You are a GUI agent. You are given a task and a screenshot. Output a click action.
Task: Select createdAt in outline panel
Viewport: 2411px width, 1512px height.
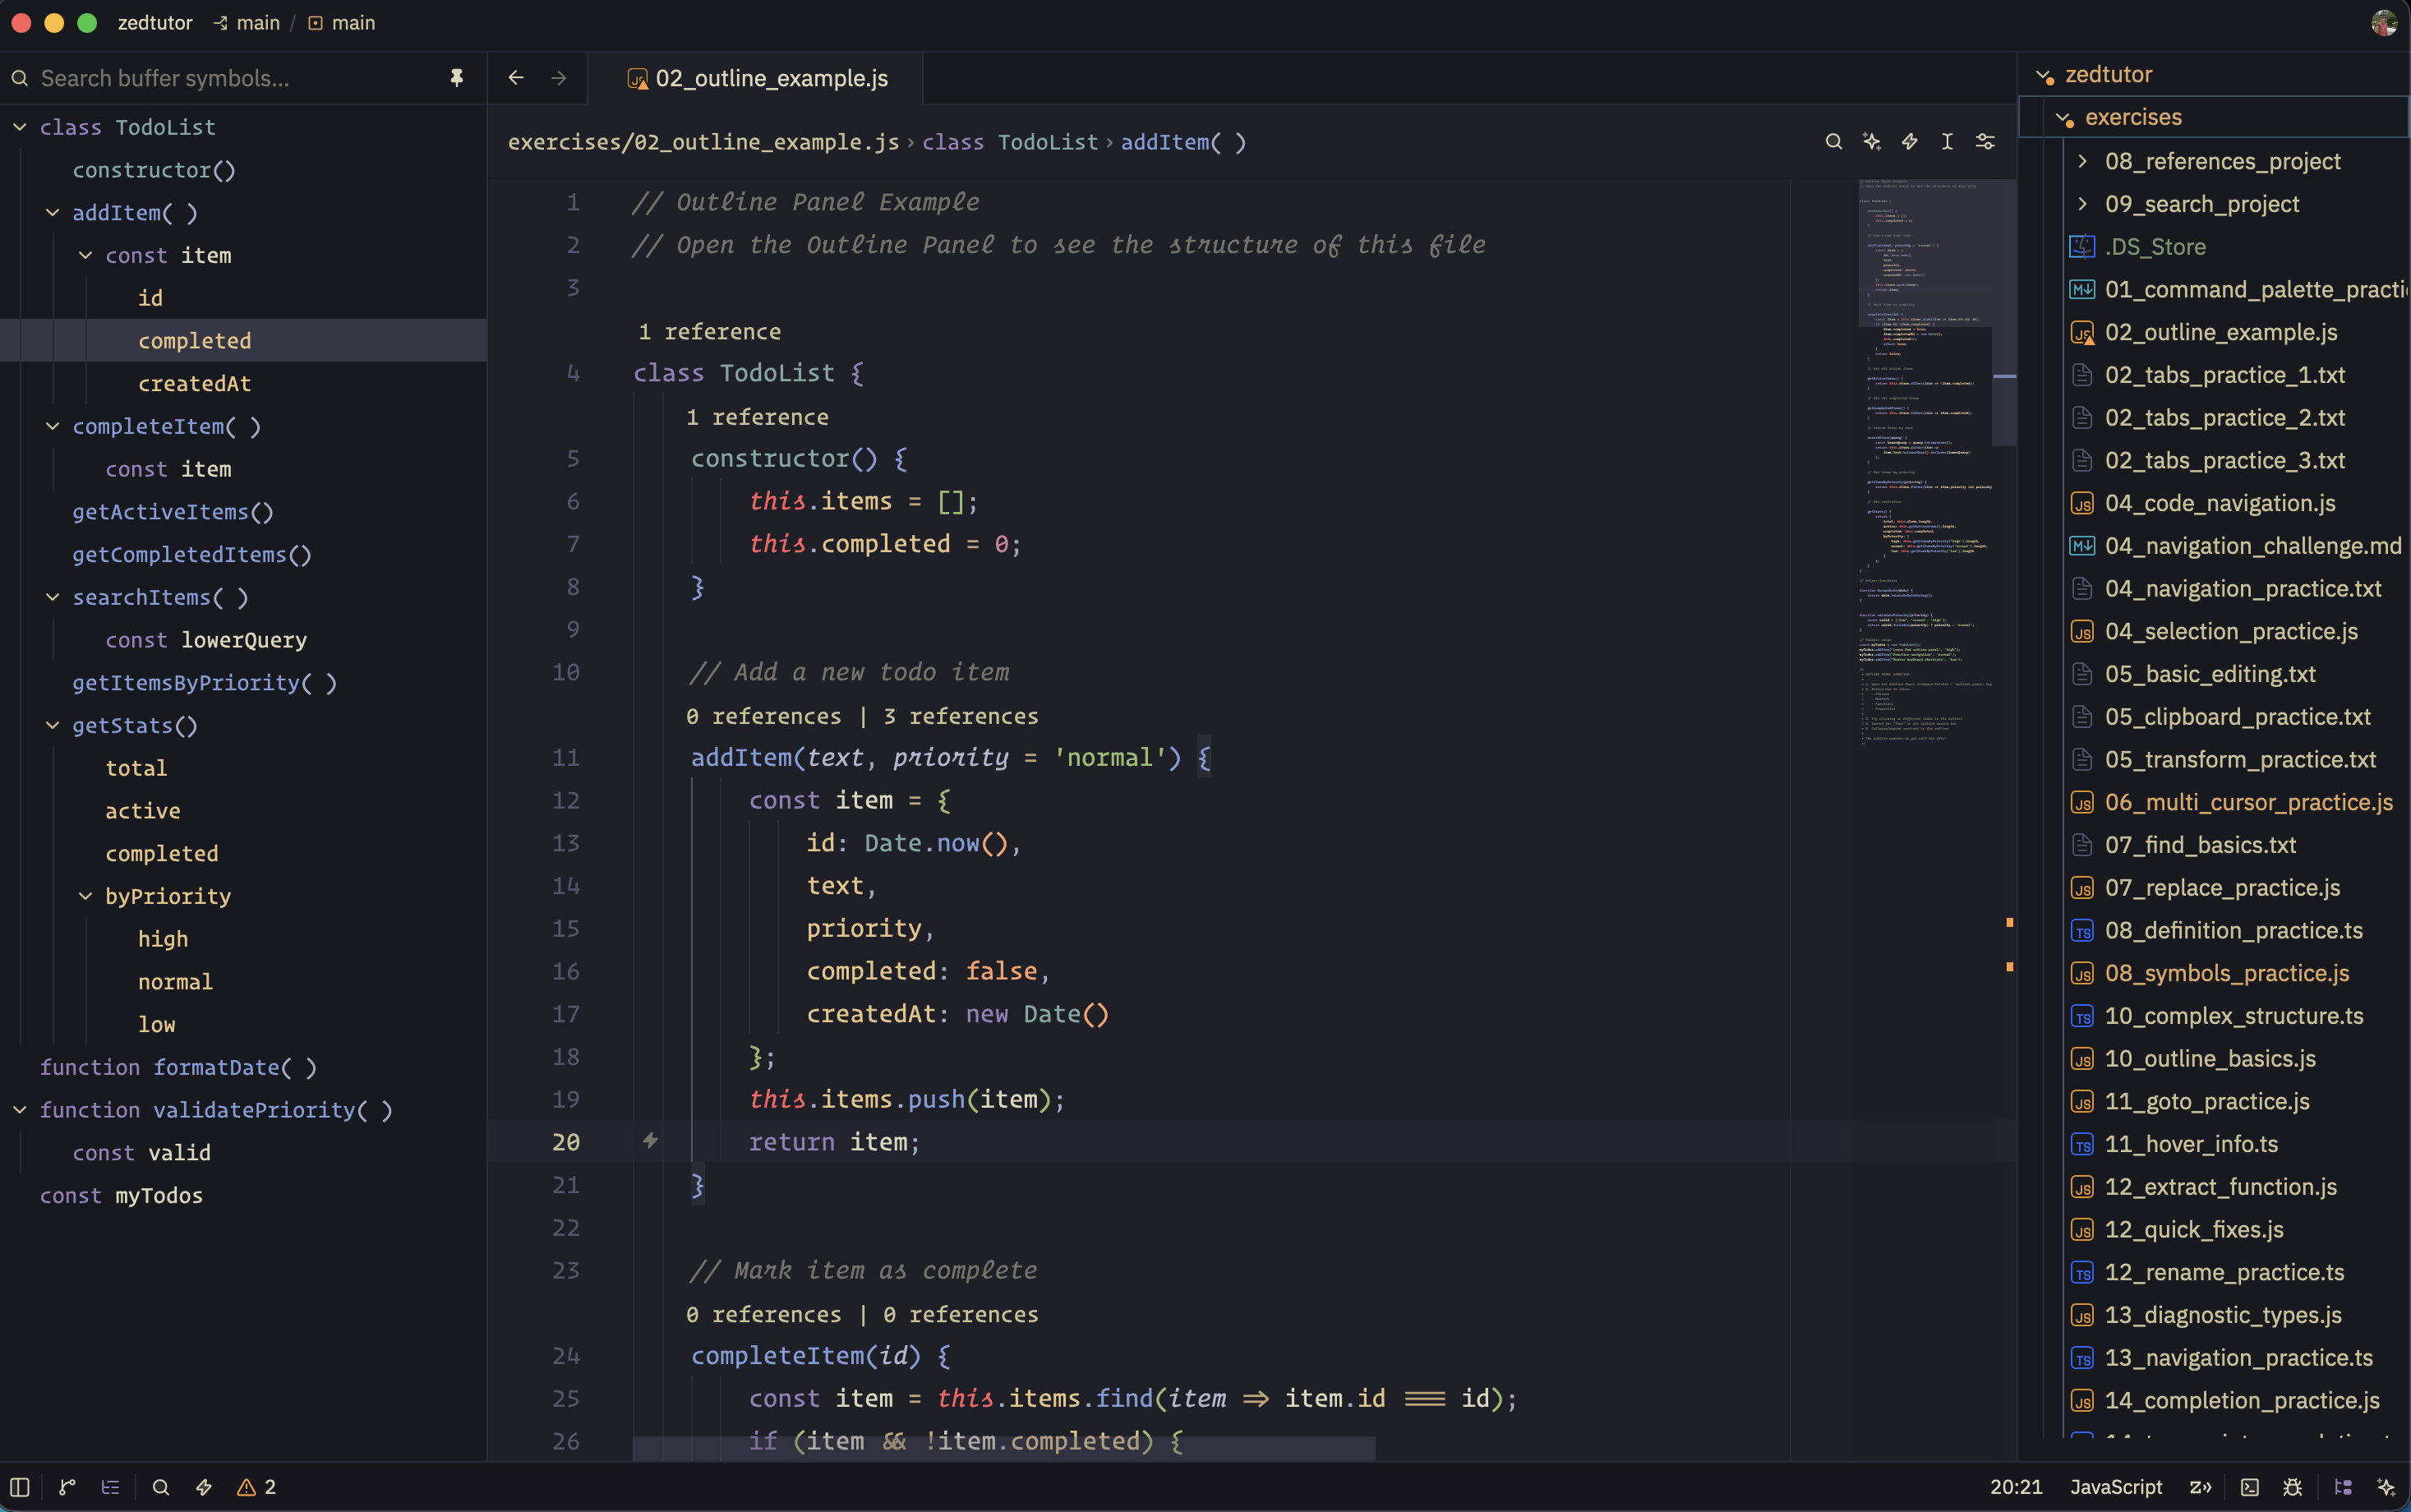[x=195, y=383]
